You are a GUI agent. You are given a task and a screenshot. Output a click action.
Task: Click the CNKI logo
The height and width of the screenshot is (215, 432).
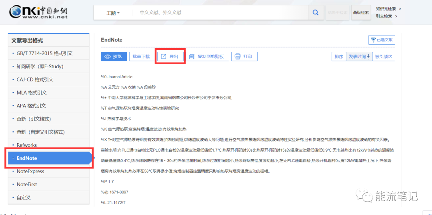click(x=38, y=12)
